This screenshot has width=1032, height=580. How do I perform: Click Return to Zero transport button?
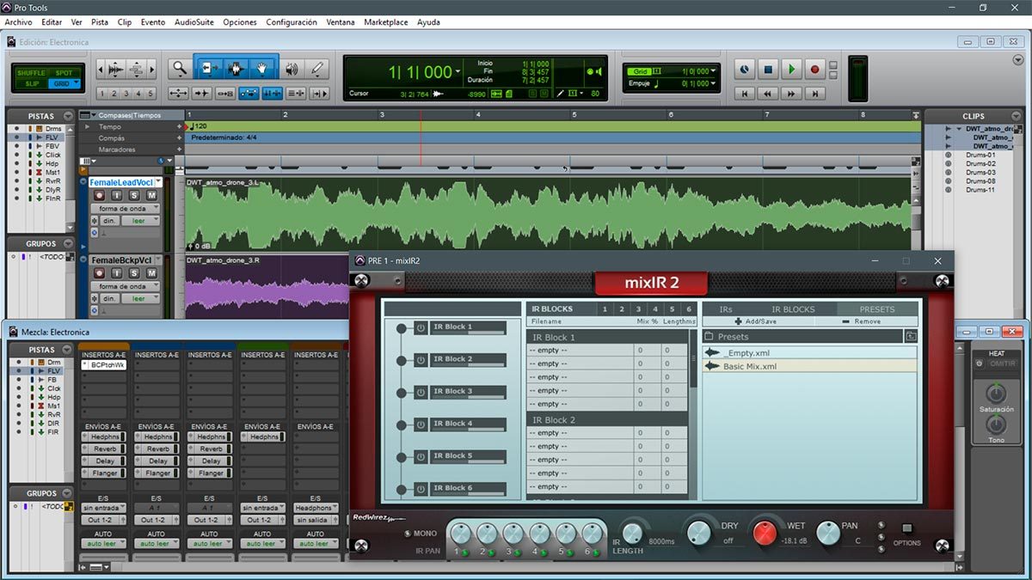click(x=745, y=93)
